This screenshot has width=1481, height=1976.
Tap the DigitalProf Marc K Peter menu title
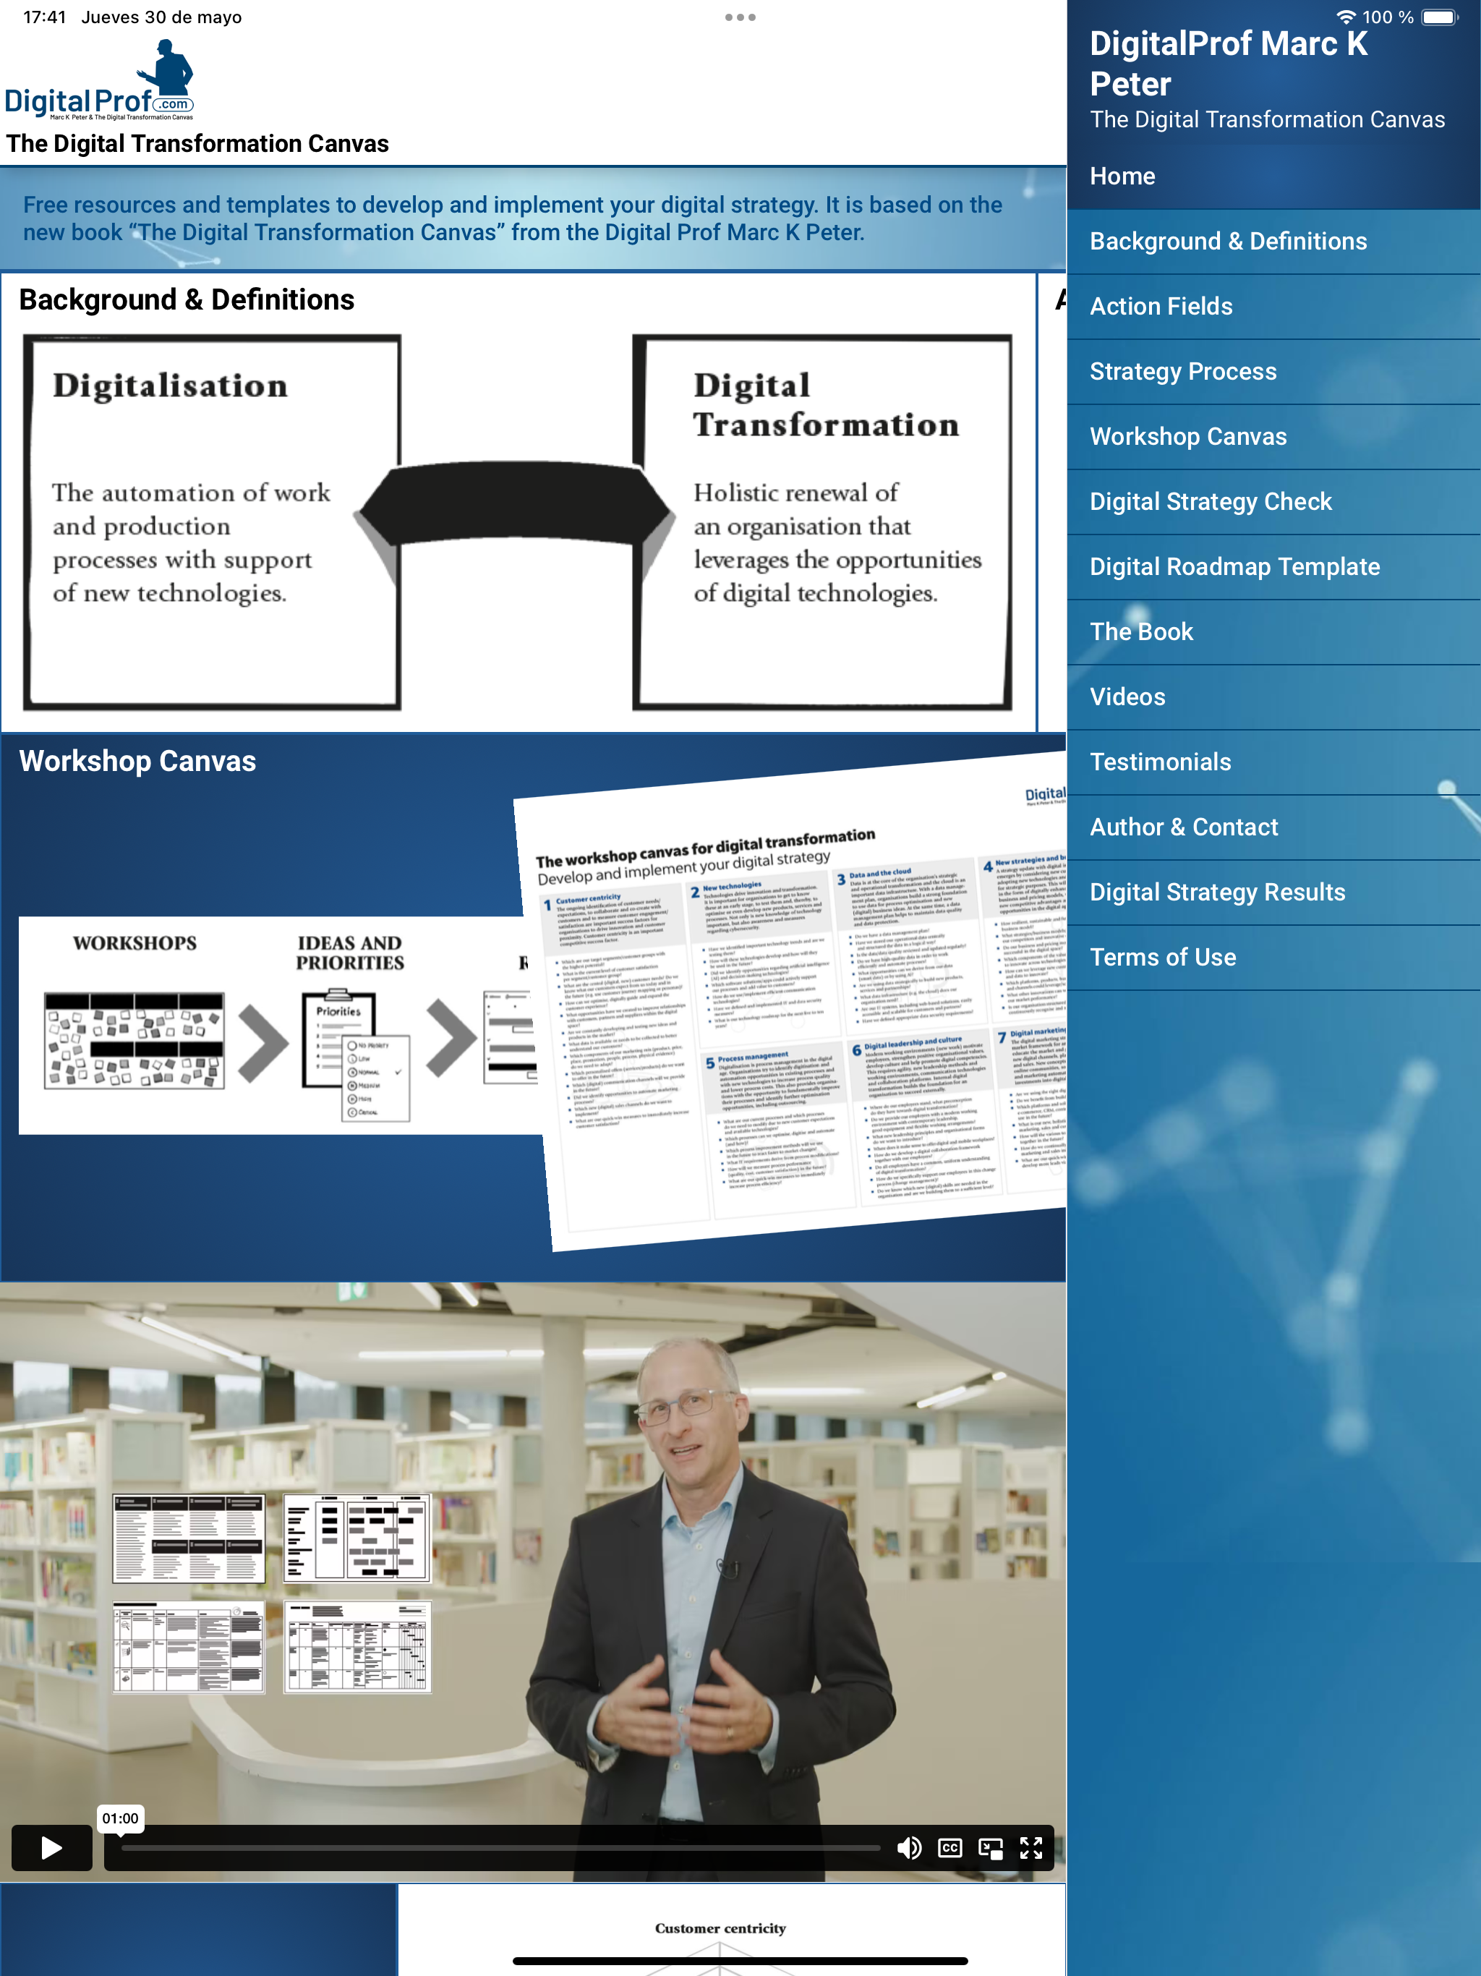[x=1228, y=64]
